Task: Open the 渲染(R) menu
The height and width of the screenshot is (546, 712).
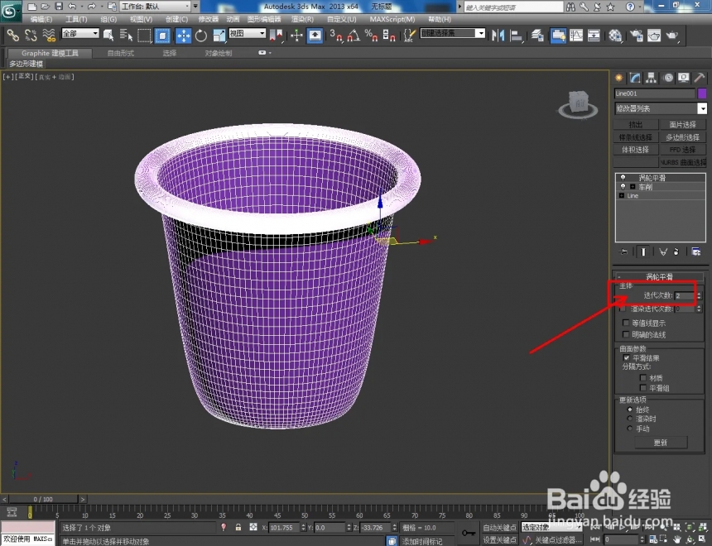Action: (302, 19)
